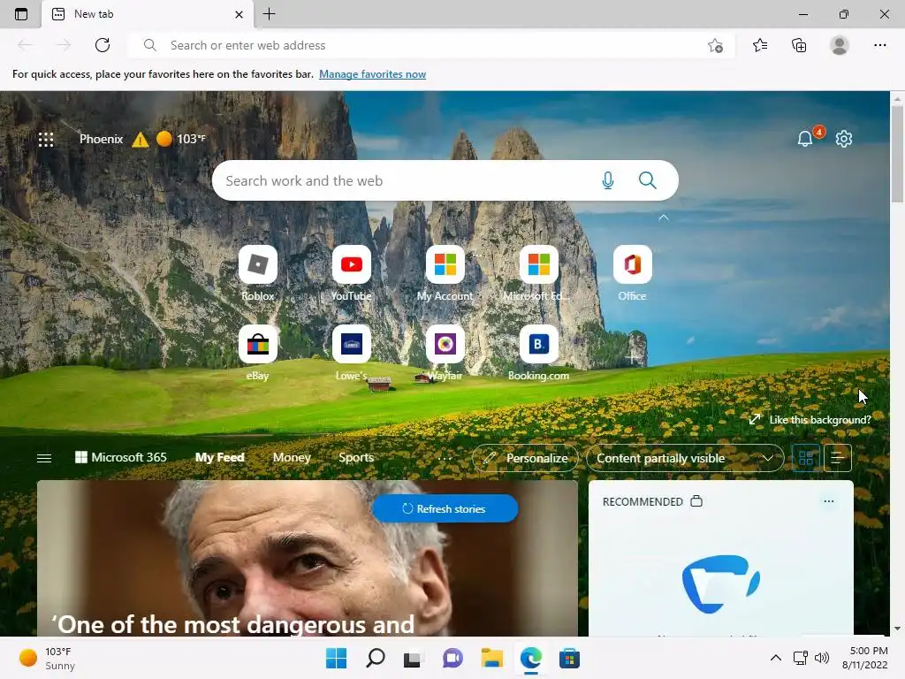Open the Lowe's quick link tile
This screenshot has height=679, width=905.
coord(352,345)
